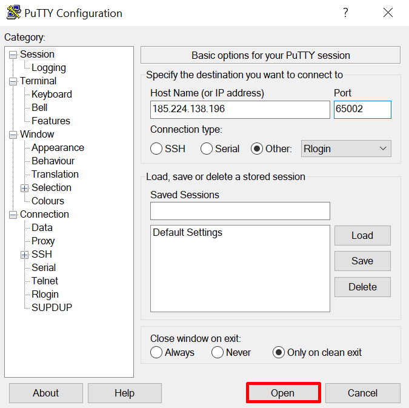Choose Never for close window on exit
409x408 pixels.
(218, 352)
